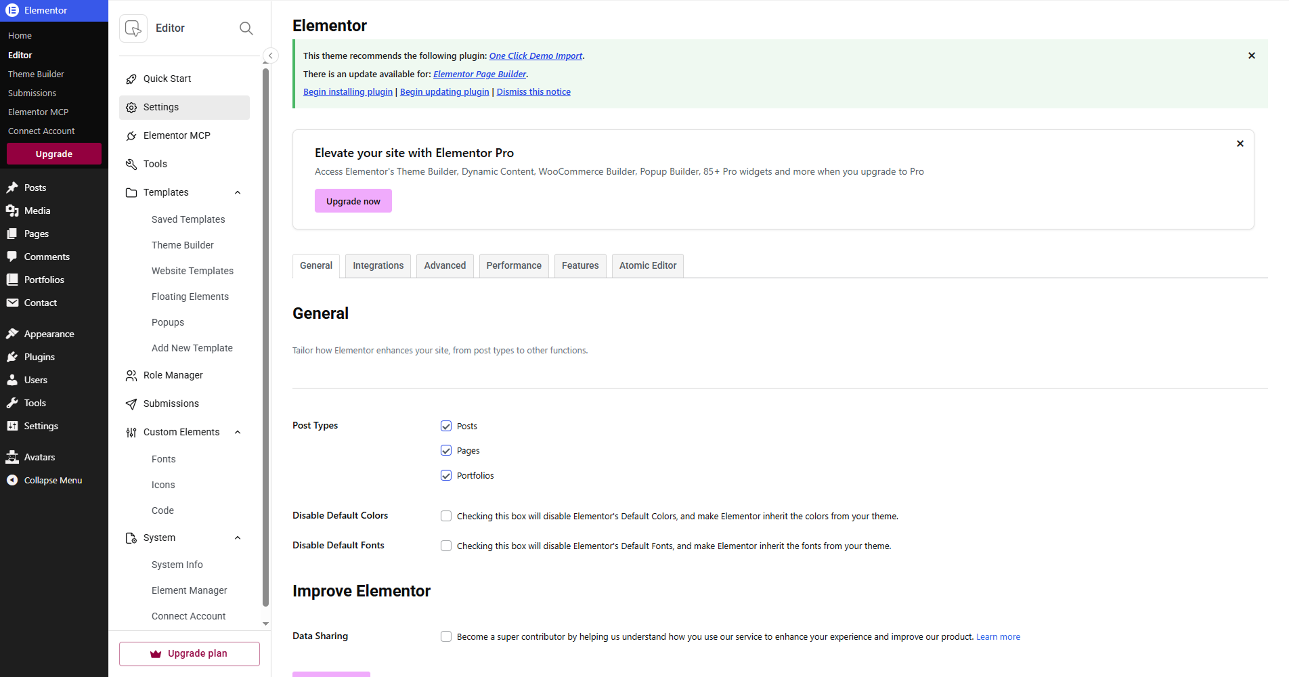Click the Settings gear icon in Editor panel
Viewport: 1289px width, 677px height.
click(131, 108)
